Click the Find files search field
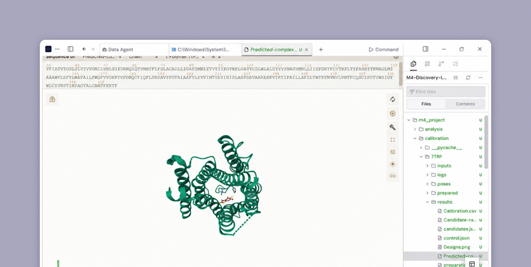Viewport: 531px width, 267px height. [446, 92]
